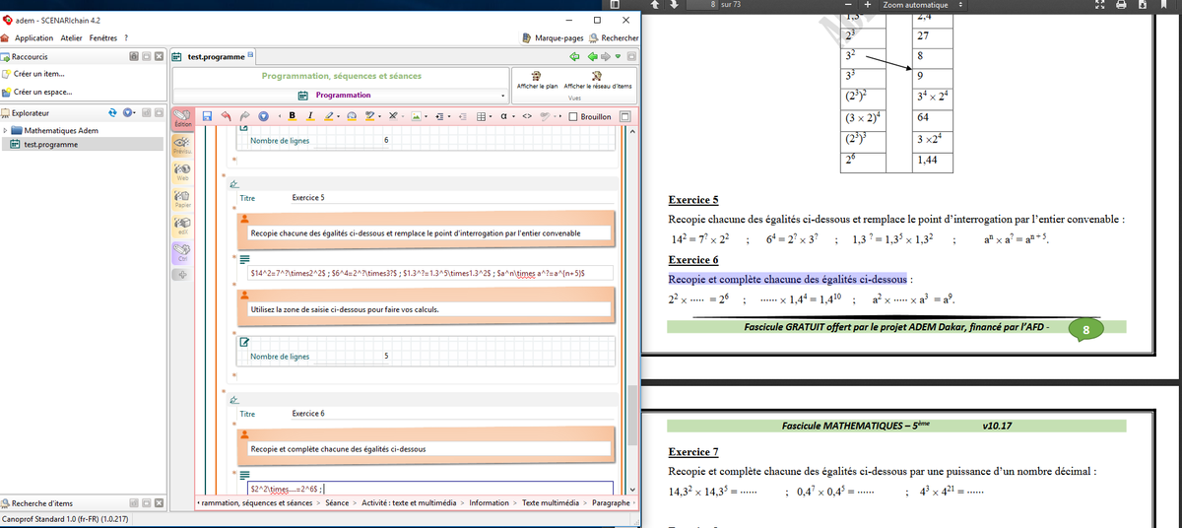Screen dimensions: 1182x528
Task: Click Marque-pages button
Action: [552, 37]
